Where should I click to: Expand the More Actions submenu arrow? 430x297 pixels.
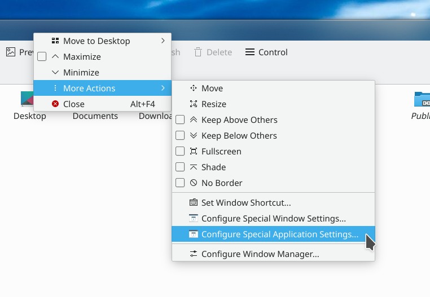pyautogui.click(x=163, y=88)
